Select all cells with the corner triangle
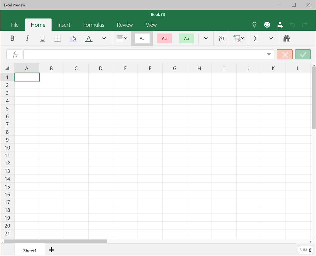The image size is (316, 256). tap(7, 68)
